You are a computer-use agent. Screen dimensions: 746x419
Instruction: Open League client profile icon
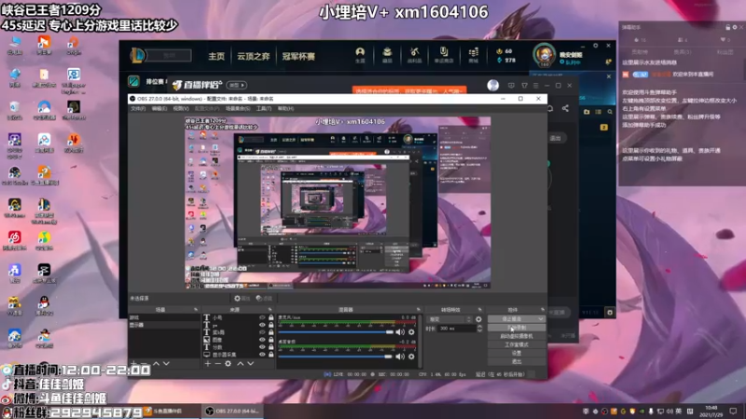[x=360, y=54]
